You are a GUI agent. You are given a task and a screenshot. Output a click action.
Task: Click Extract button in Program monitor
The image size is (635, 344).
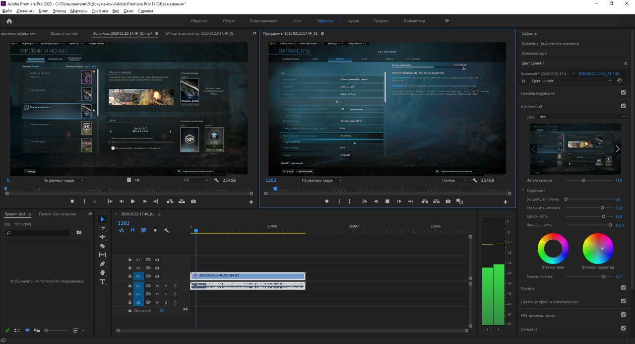(436, 202)
